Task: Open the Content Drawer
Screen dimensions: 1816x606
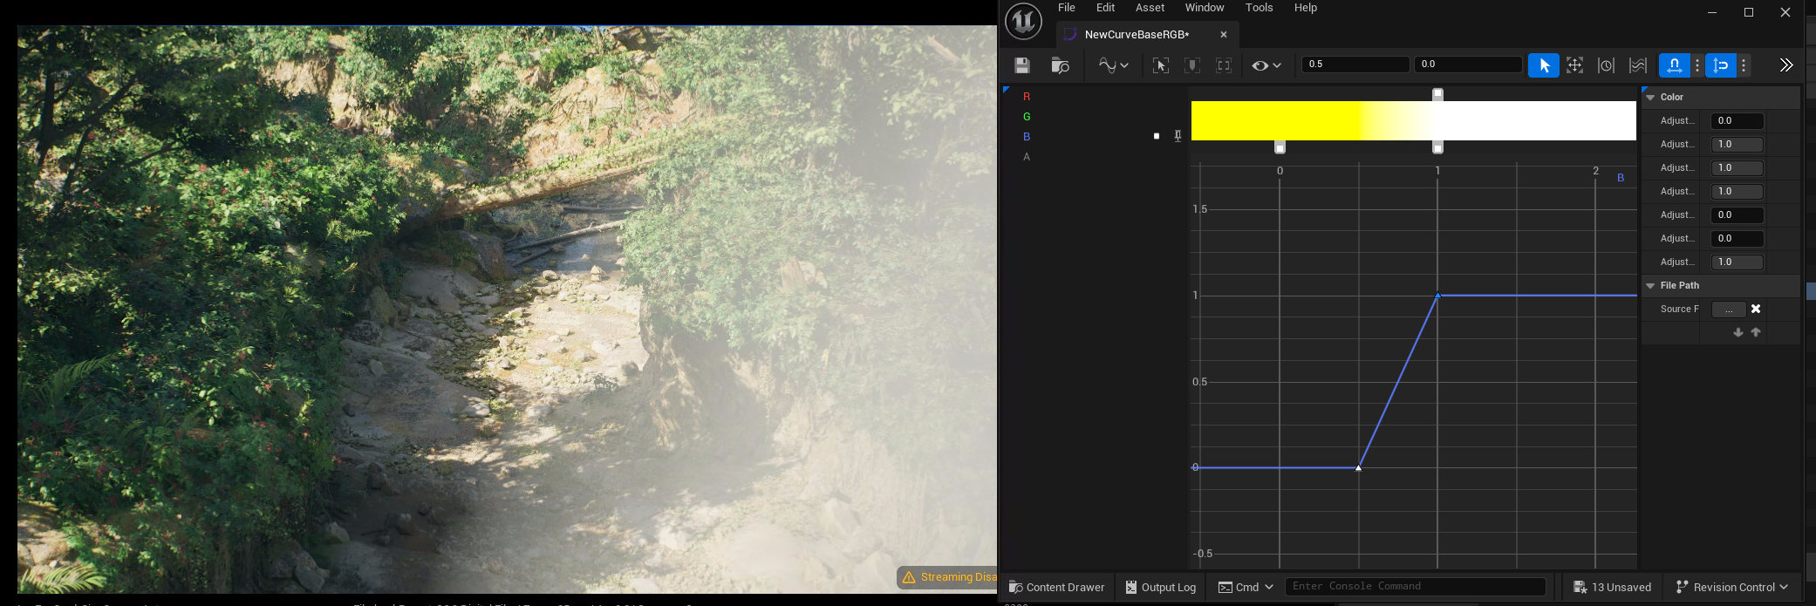Action: (x=1056, y=587)
